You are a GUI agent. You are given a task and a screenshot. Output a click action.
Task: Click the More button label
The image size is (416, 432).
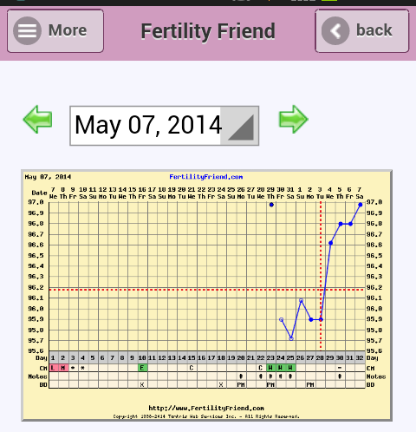tap(68, 30)
